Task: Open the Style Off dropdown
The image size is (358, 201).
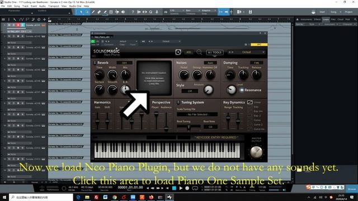Action: (190, 91)
